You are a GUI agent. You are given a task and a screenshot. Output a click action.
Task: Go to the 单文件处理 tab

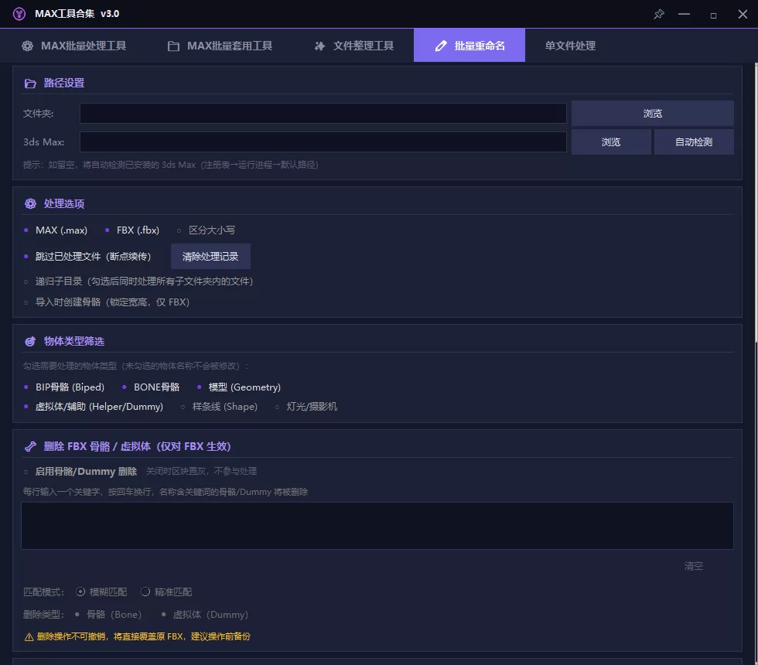570,46
